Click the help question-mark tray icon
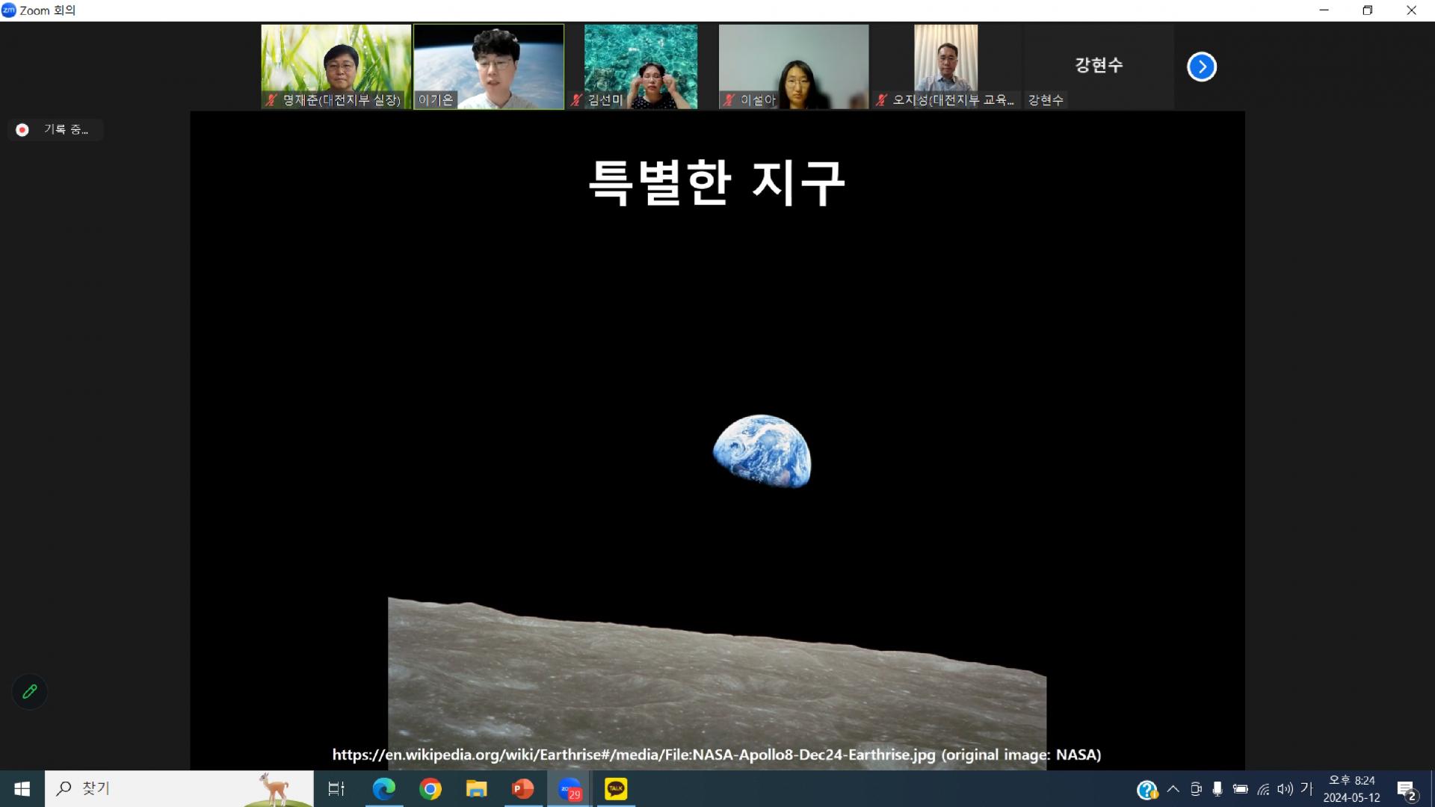This screenshot has width=1435, height=807. [x=1147, y=789]
